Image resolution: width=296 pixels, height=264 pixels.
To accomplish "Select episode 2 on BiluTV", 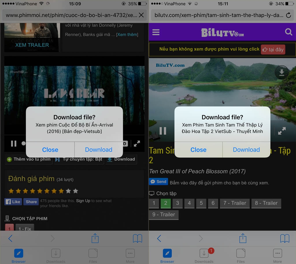I will pos(166,203).
